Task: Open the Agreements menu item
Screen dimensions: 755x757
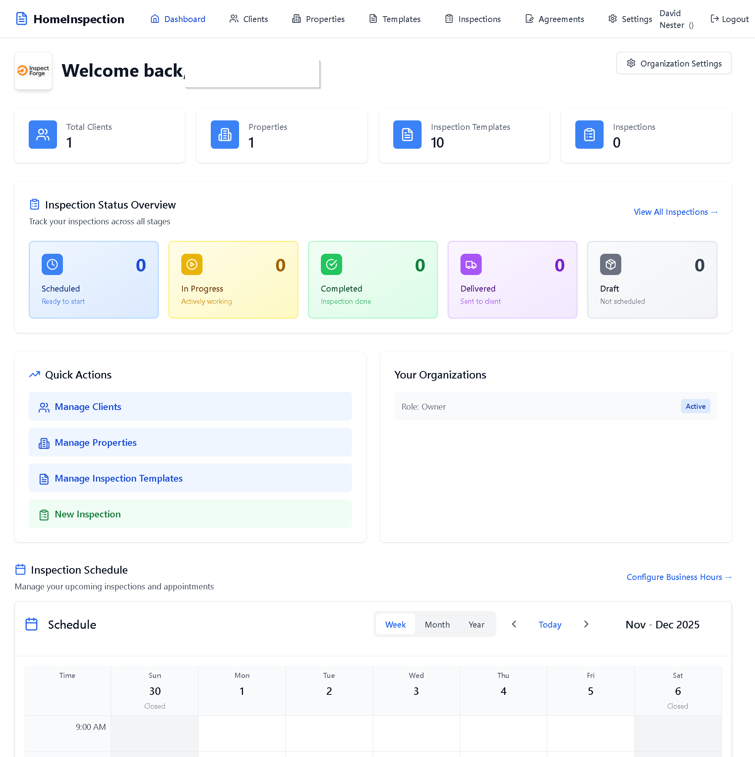Action: pos(554,18)
